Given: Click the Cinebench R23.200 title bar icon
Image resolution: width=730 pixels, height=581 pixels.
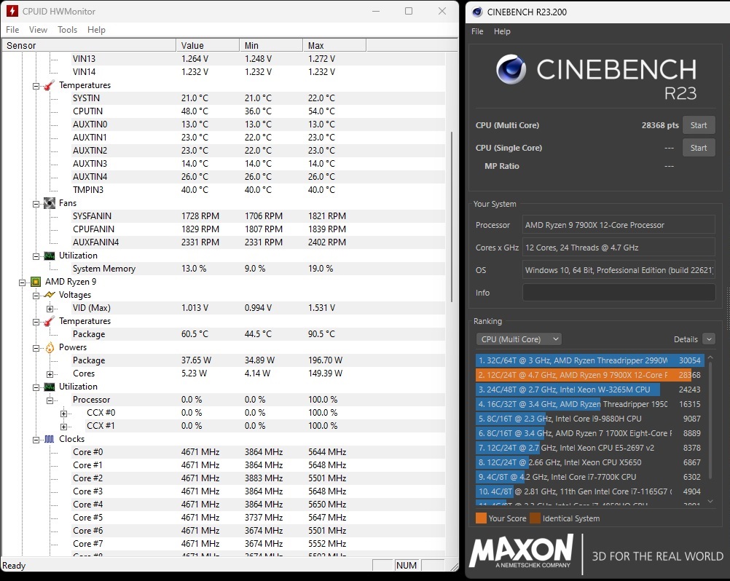Looking at the screenshot, I should click(x=477, y=12).
